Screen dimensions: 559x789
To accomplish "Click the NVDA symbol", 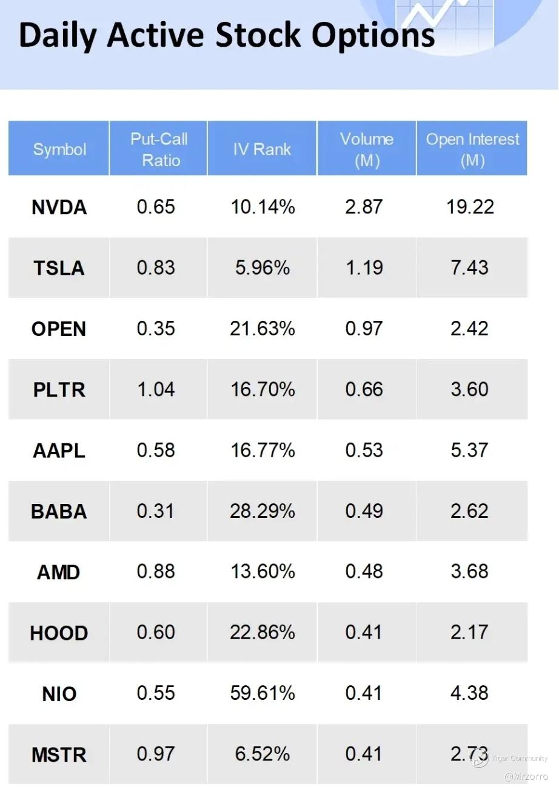I will click(59, 207).
